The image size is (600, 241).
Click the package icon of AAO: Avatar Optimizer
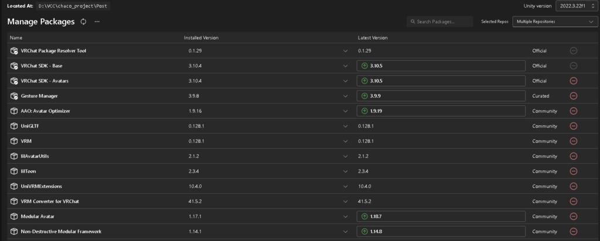[14, 111]
